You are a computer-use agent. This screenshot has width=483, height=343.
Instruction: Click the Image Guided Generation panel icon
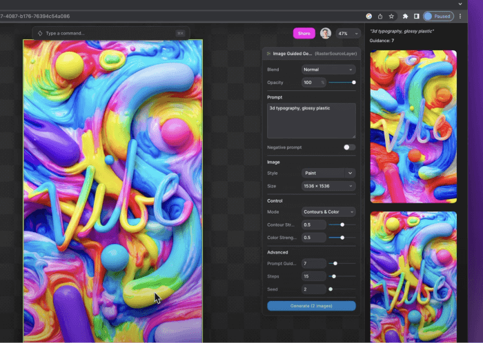click(x=268, y=53)
